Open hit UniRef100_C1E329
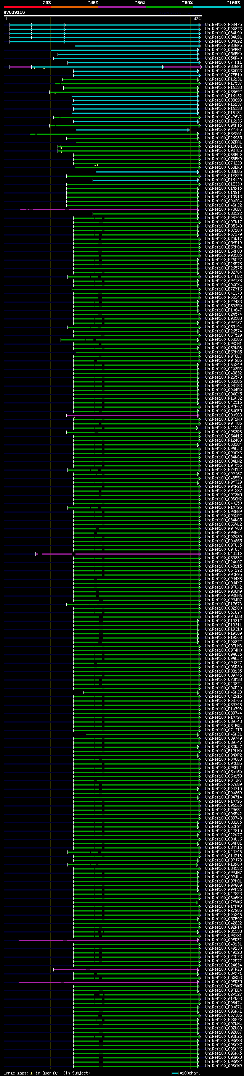Screen dimensions: 244x1076 (x=223, y=176)
